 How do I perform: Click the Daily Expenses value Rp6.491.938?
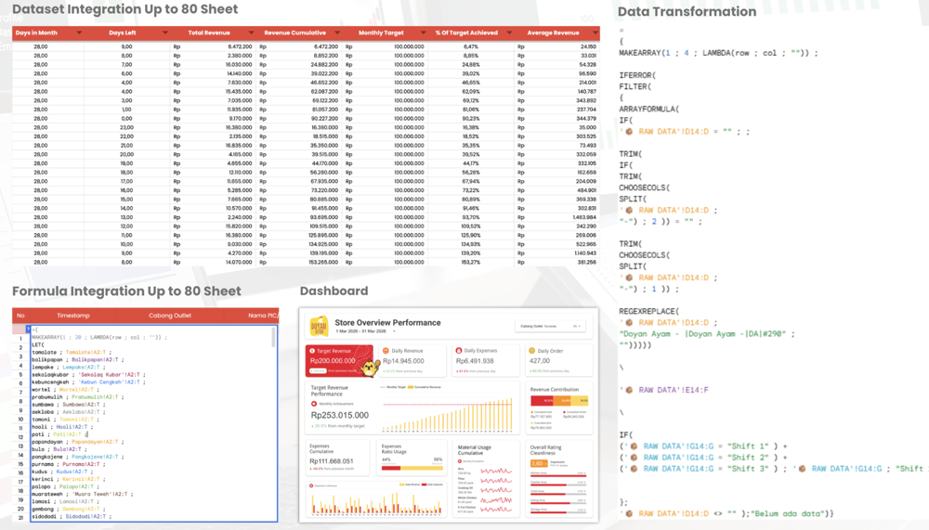pyautogui.click(x=475, y=361)
